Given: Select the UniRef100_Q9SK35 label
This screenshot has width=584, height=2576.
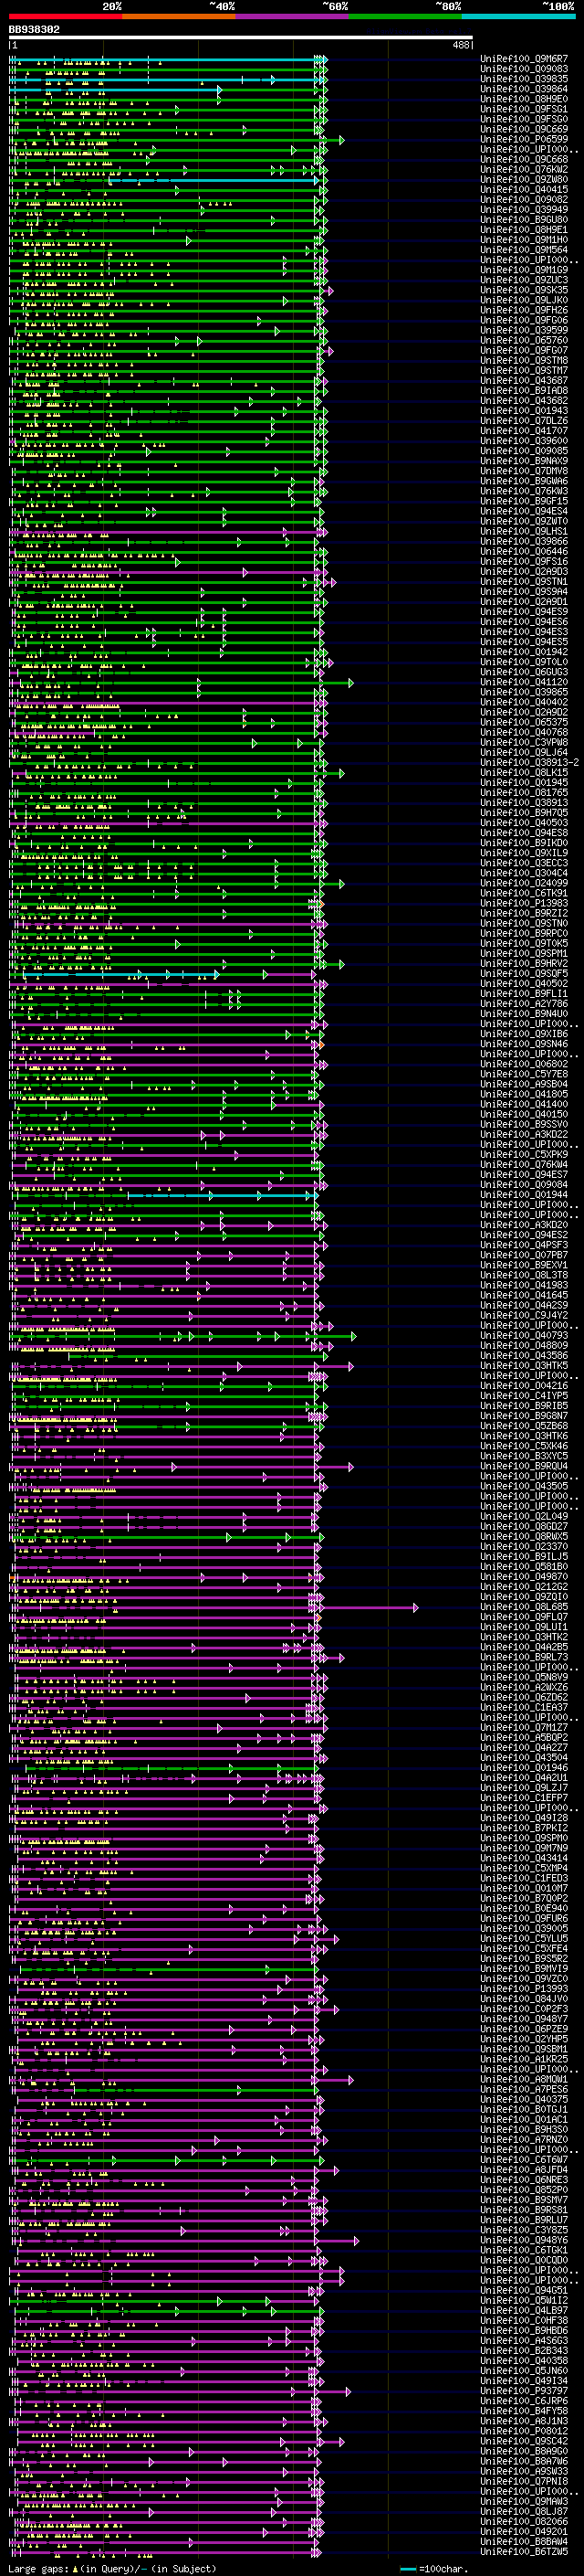Looking at the screenshot, I should 524,290.
